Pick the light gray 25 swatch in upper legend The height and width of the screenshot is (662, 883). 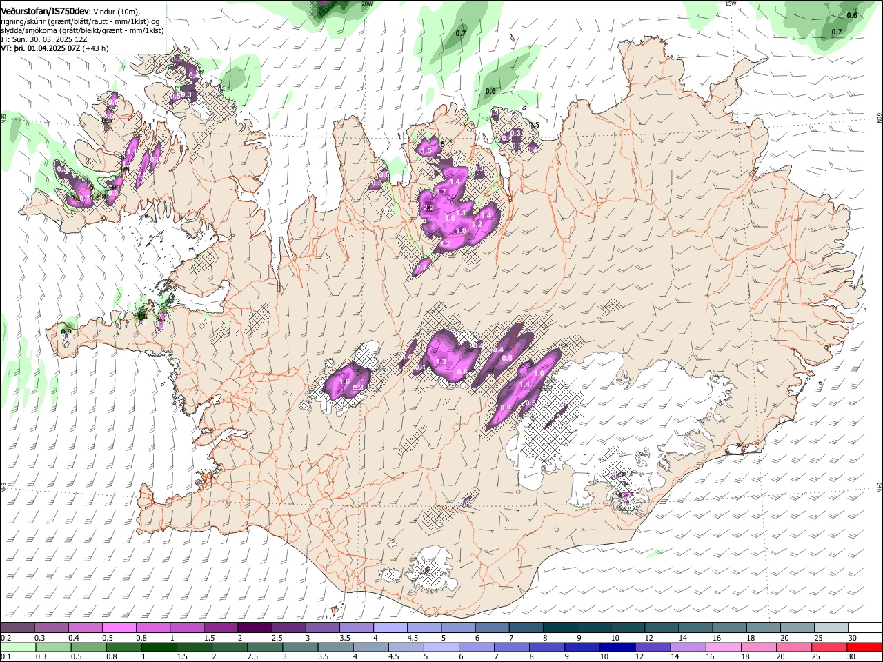click(x=831, y=628)
